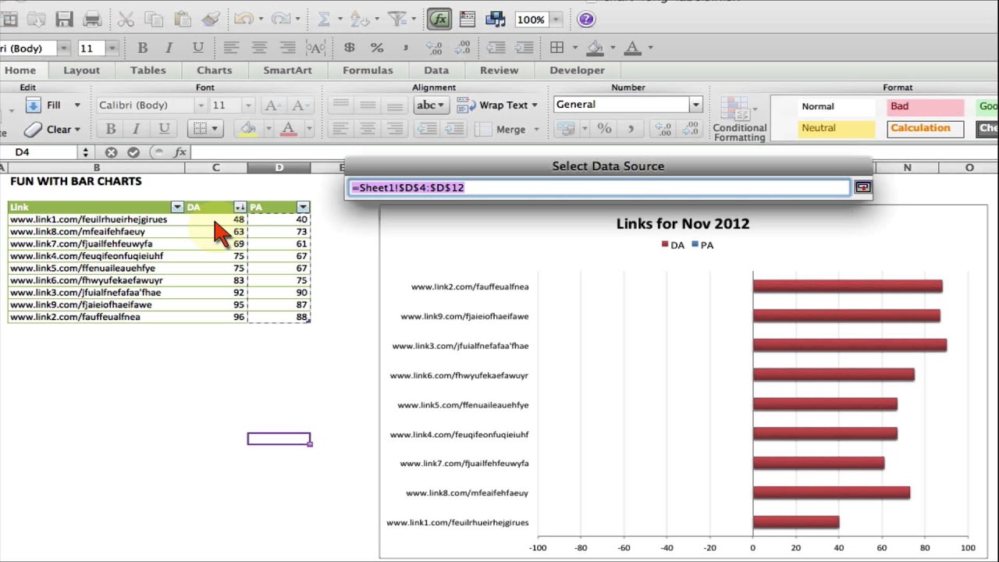
Task: Open the Media Browser icon
Action: click(495, 20)
